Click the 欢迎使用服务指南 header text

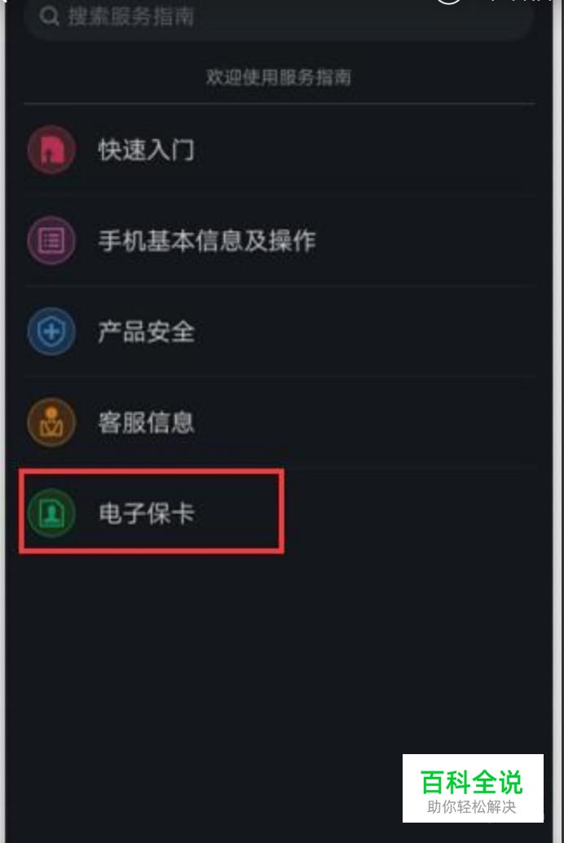[x=279, y=77]
